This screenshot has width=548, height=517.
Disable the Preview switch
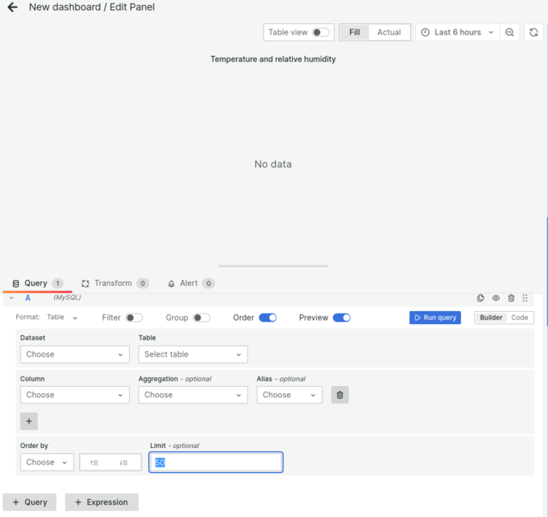click(341, 318)
